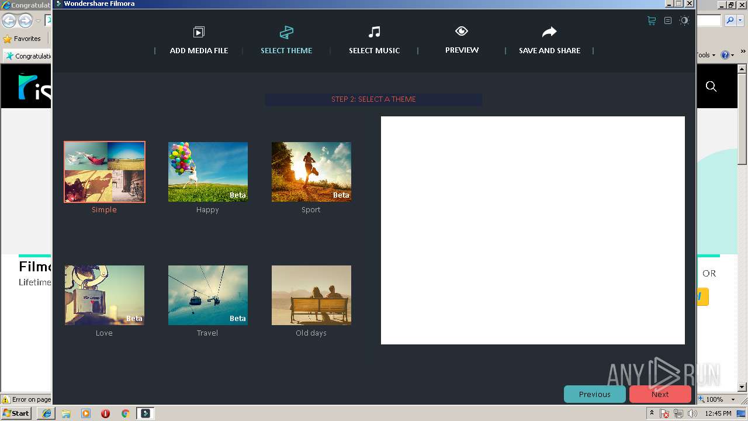This screenshot has height=421, width=748.
Task: Open browser Favorites
Action: click(22, 39)
